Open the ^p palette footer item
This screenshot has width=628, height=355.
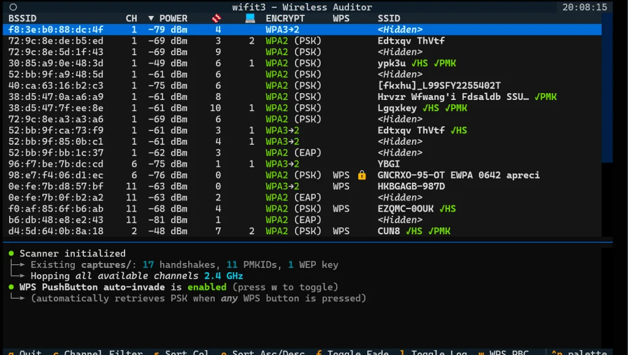point(579,352)
